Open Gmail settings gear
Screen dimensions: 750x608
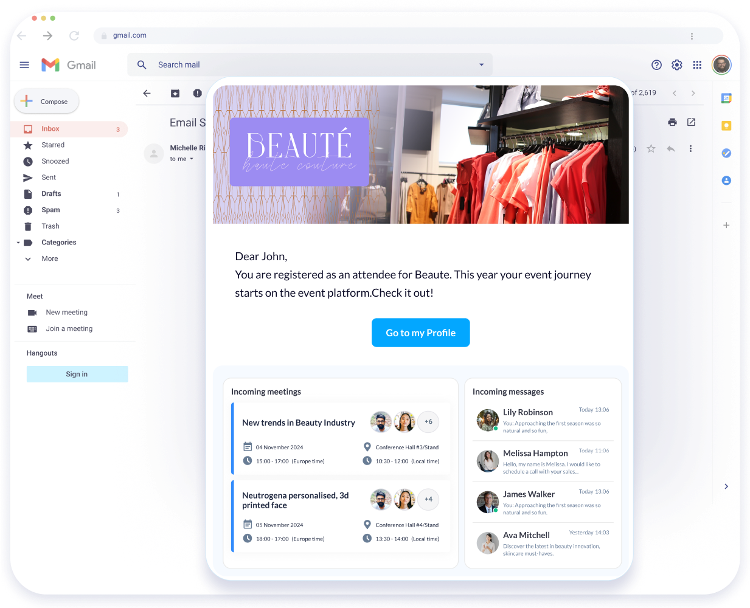pos(676,65)
